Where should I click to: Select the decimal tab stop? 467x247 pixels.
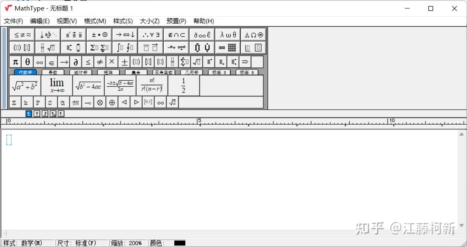(61, 113)
